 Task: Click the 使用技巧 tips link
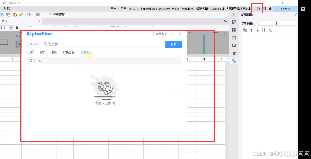[160, 34]
